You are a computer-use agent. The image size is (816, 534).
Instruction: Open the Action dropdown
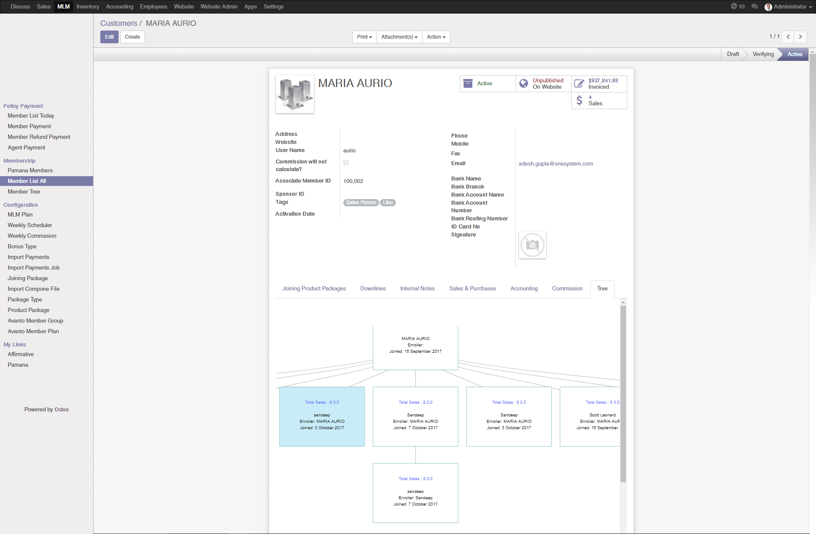(x=436, y=37)
